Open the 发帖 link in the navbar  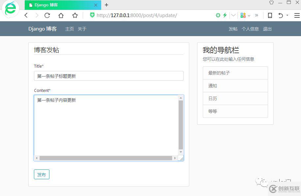click(x=233, y=29)
